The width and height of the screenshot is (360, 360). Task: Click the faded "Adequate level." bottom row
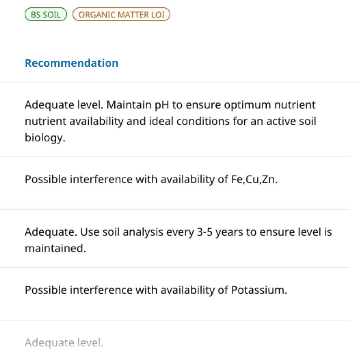pos(64,343)
